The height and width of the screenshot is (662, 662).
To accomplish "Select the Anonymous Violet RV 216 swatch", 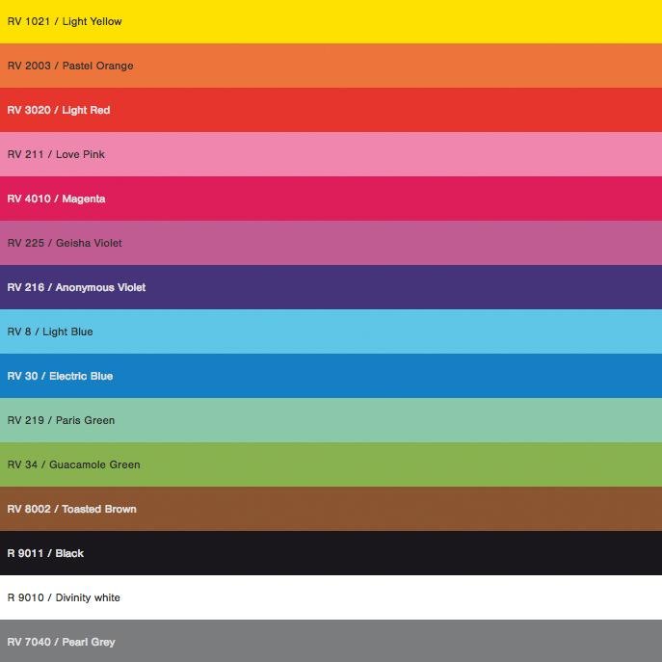I will coord(331,287).
